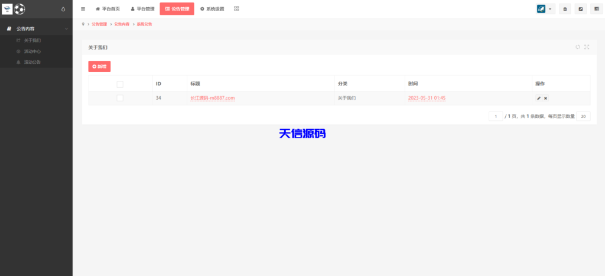
Task: Open the right-side panel list icon
Action: click(597, 9)
